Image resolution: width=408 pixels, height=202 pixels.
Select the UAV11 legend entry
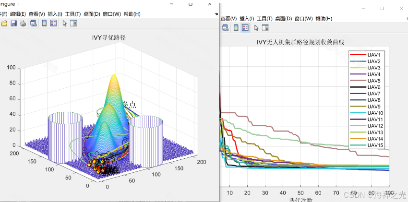[x=366, y=119]
